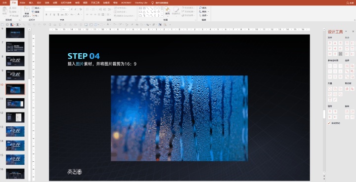Screen dimensions: 356x182
Task: Click the numbered list icon
Action: (x=93, y=9)
